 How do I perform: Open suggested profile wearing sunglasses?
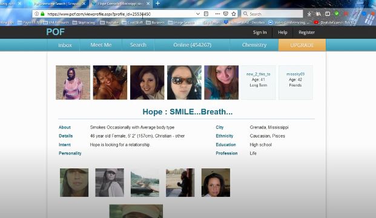coord(184,82)
